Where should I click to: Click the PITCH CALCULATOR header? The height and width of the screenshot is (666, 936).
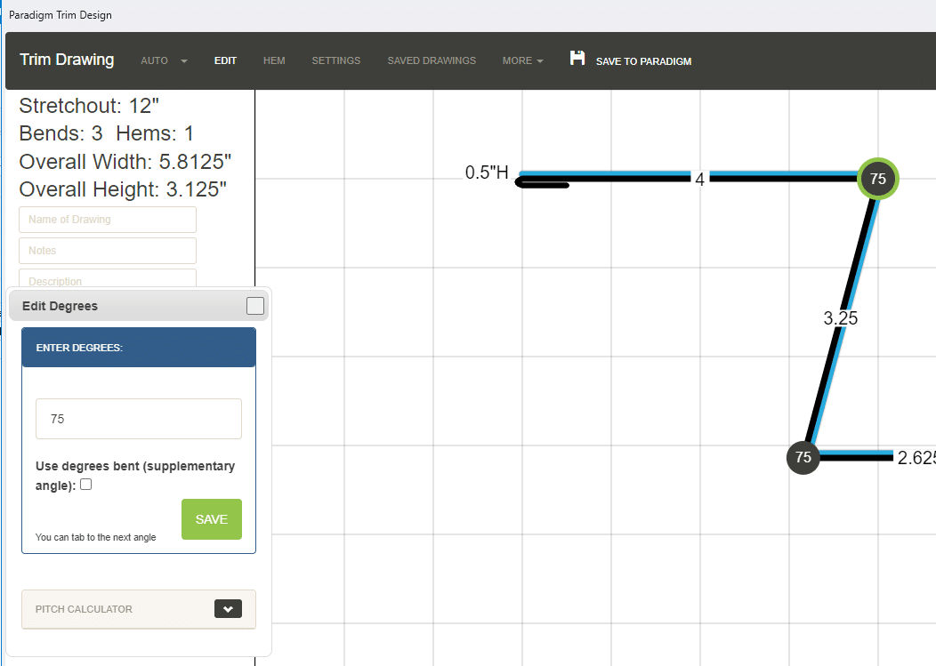[139, 609]
